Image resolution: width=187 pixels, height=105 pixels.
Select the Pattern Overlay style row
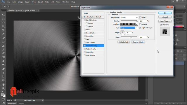(93, 49)
